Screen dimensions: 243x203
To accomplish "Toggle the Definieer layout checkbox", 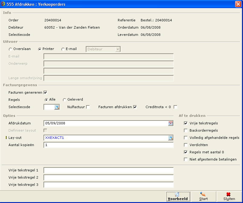I will [45, 130].
